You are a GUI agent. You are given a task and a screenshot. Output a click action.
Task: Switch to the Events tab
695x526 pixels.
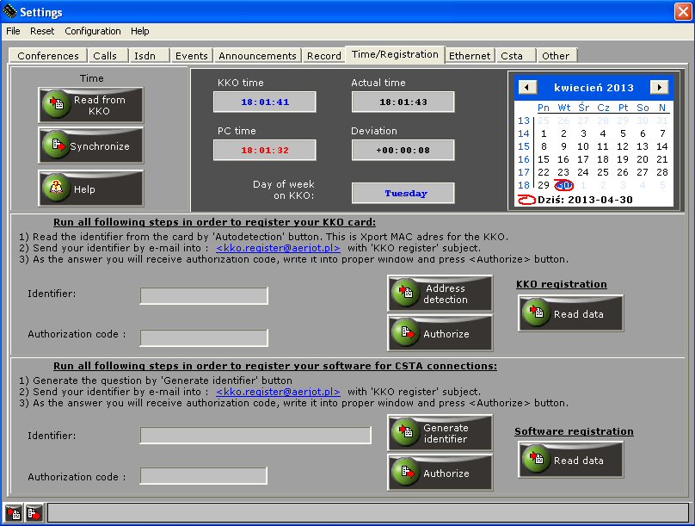[x=192, y=56]
